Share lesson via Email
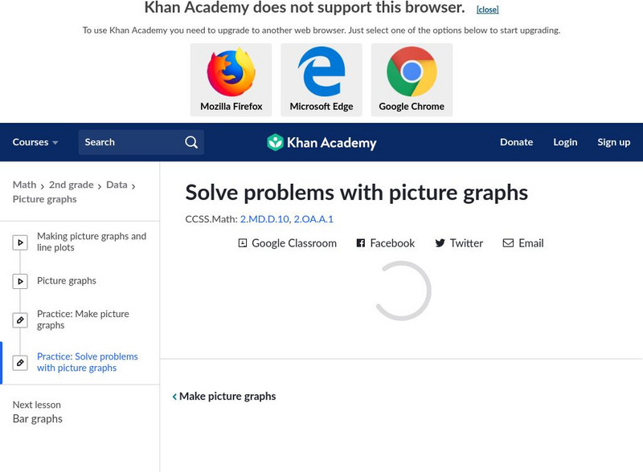The image size is (643, 472). 523,243
